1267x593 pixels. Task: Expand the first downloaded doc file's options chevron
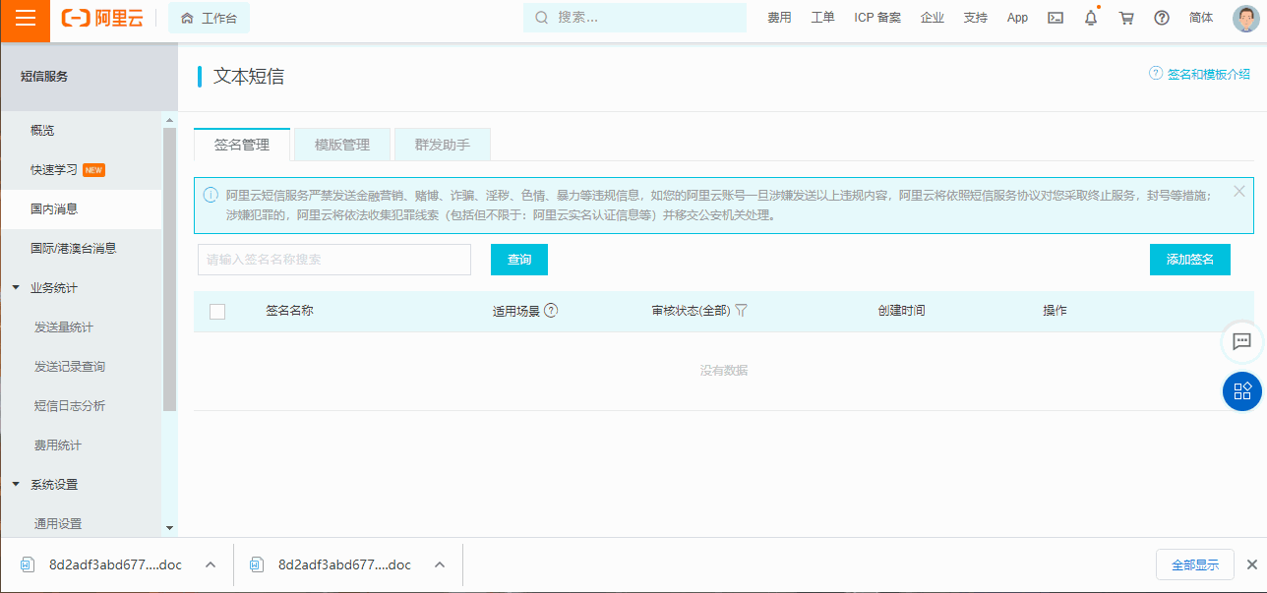210,564
